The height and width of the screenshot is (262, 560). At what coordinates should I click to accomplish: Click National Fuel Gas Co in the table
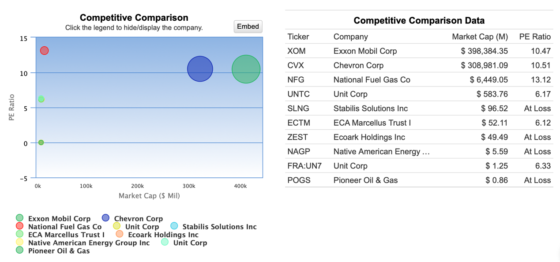pos(372,80)
